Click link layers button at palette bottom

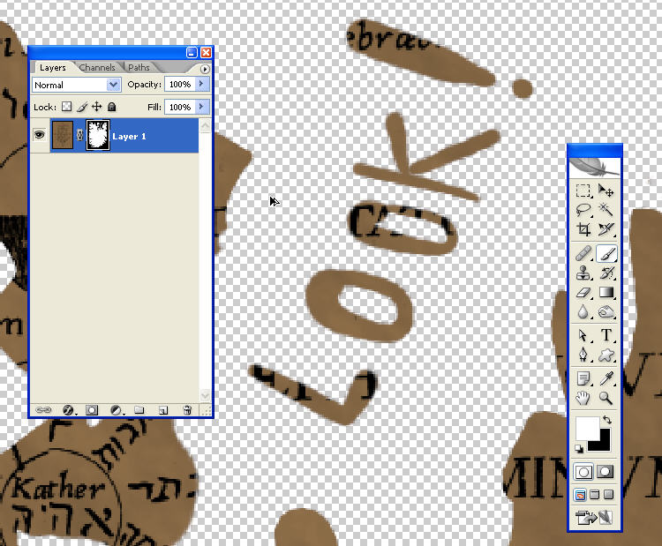point(43,409)
